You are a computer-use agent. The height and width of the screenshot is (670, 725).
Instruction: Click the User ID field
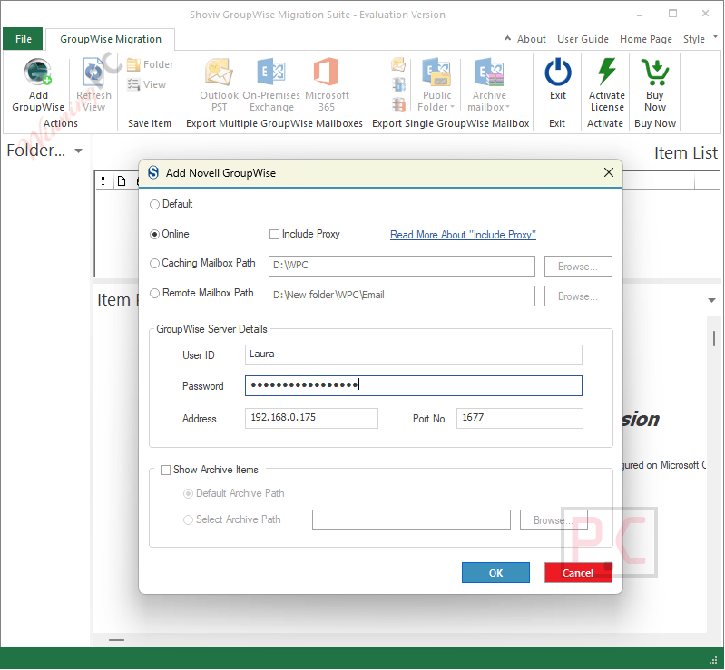pyautogui.click(x=414, y=355)
